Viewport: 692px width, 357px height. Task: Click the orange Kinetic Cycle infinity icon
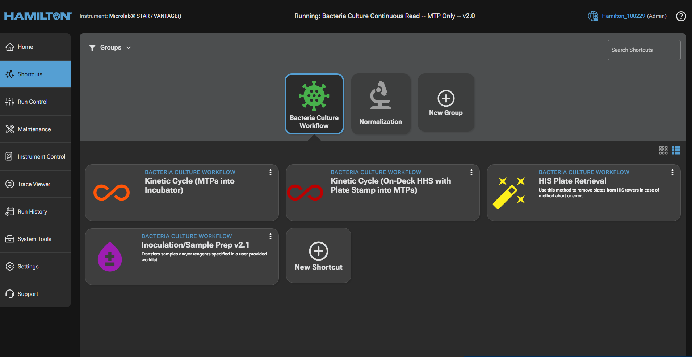(112, 193)
